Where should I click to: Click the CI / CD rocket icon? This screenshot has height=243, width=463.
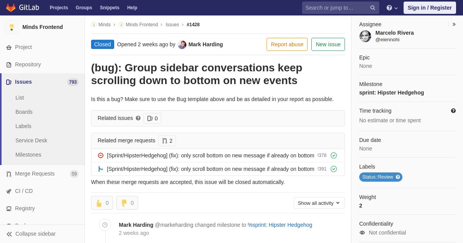click(9, 191)
